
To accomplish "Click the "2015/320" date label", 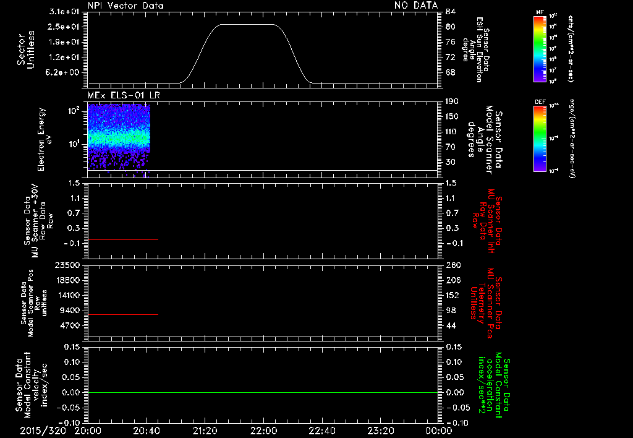I will 43,431.
